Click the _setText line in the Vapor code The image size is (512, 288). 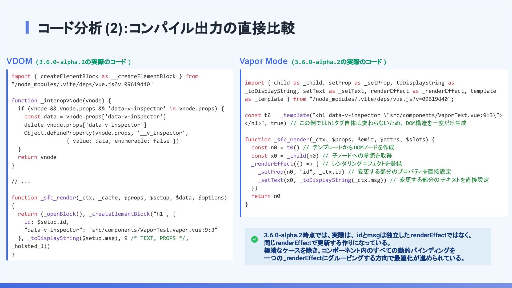pos(322,180)
